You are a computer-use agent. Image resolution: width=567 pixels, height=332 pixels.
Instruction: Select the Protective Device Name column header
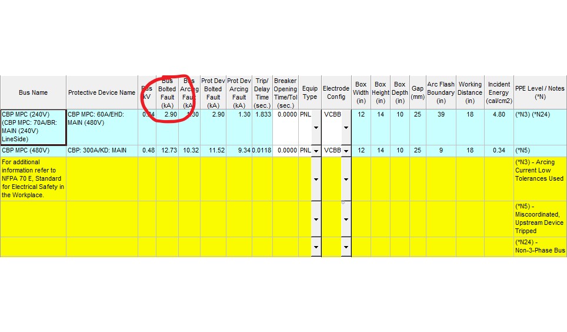[102, 92]
